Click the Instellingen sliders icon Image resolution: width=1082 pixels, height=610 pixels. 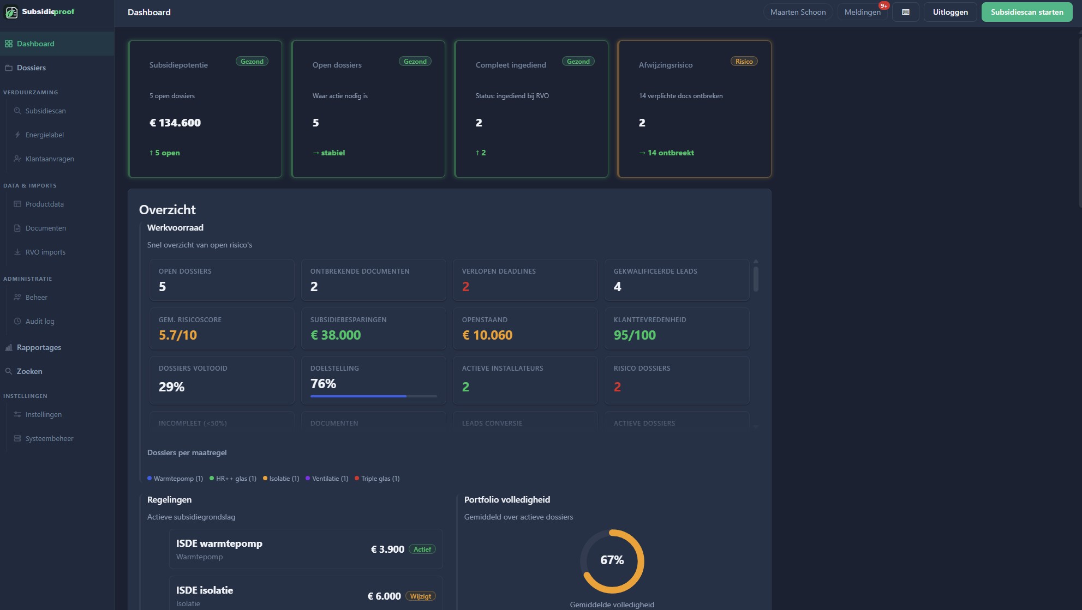[17, 414]
